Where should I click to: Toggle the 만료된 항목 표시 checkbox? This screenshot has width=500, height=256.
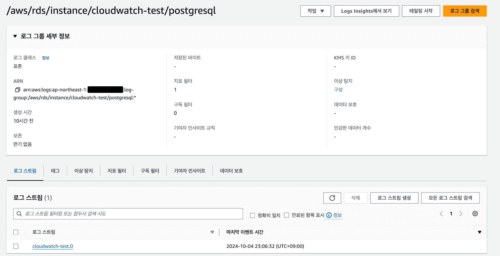tap(286, 215)
